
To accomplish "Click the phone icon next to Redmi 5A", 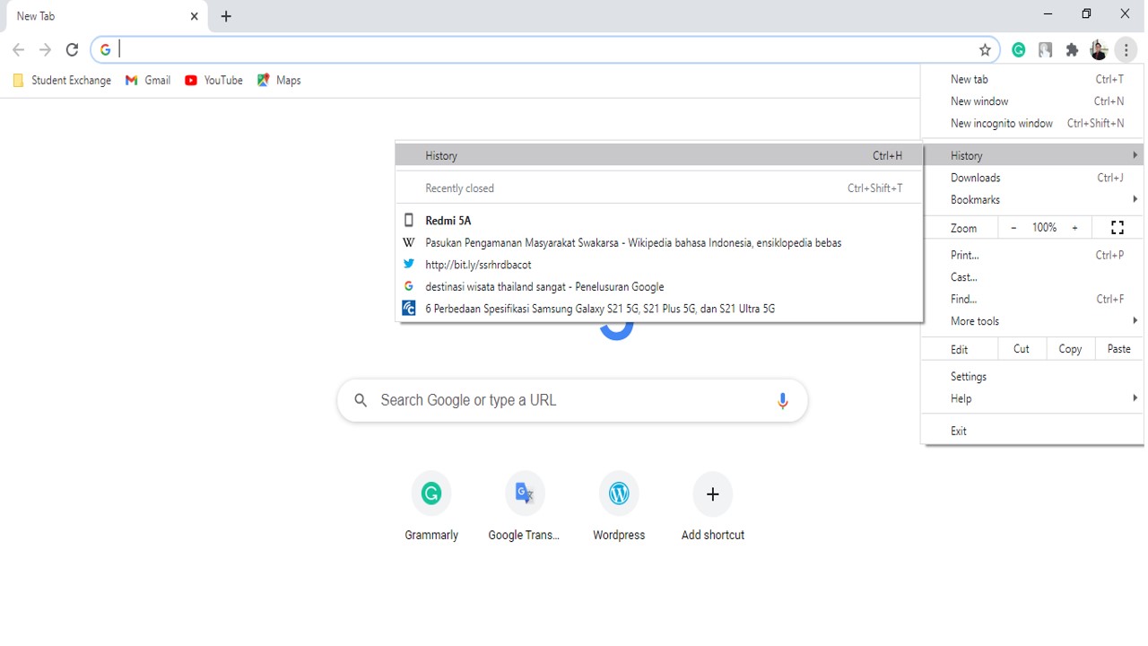I will pyautogui.click(x=409, y=221).
